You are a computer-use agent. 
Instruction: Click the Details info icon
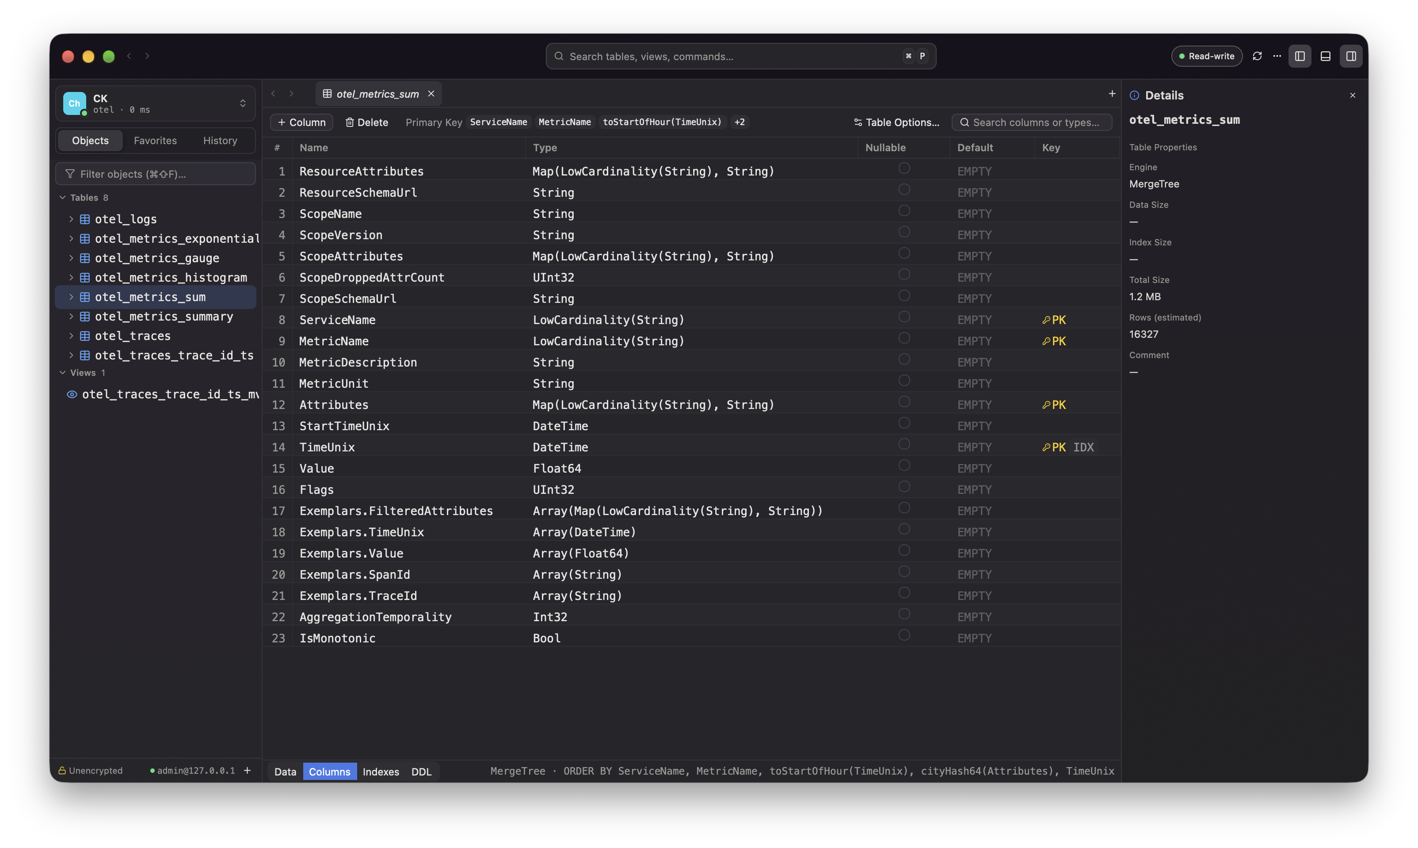1135,95
